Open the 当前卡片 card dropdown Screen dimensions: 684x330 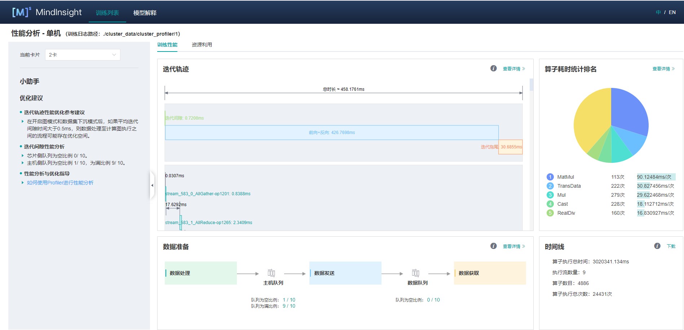[83, 55]
